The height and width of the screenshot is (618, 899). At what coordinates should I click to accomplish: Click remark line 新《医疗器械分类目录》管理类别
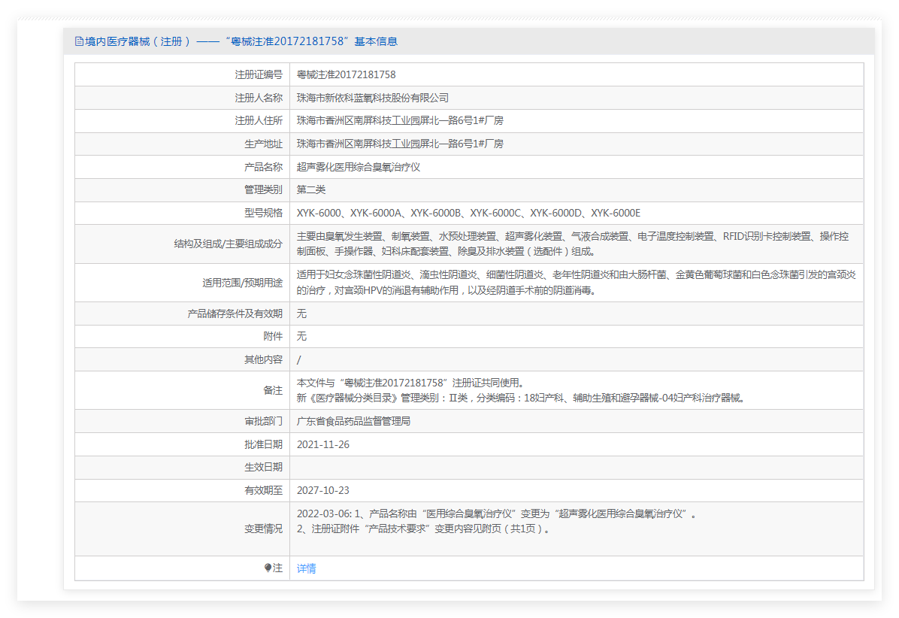tap(522, 398)
